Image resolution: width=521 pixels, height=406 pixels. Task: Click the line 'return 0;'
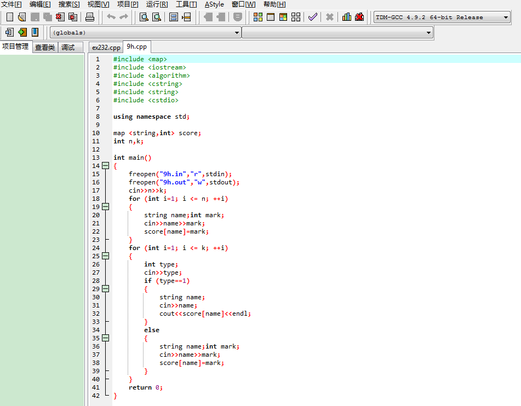point(146,387)
